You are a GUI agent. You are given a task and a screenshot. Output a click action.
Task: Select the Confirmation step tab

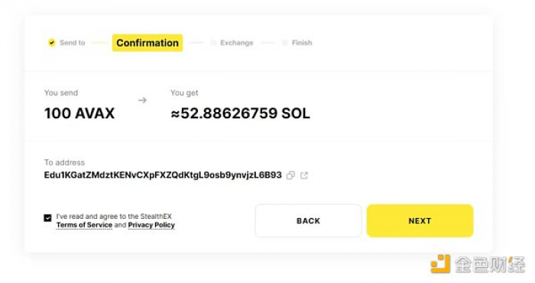(x=148, y=43)
